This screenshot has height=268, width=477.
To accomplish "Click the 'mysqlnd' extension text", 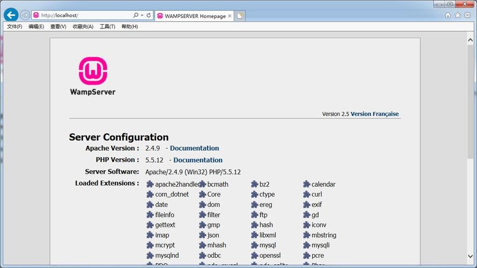I will coord(167,256).
